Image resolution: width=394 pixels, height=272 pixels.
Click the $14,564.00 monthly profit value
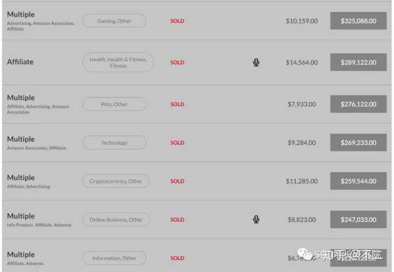(302, 62)
